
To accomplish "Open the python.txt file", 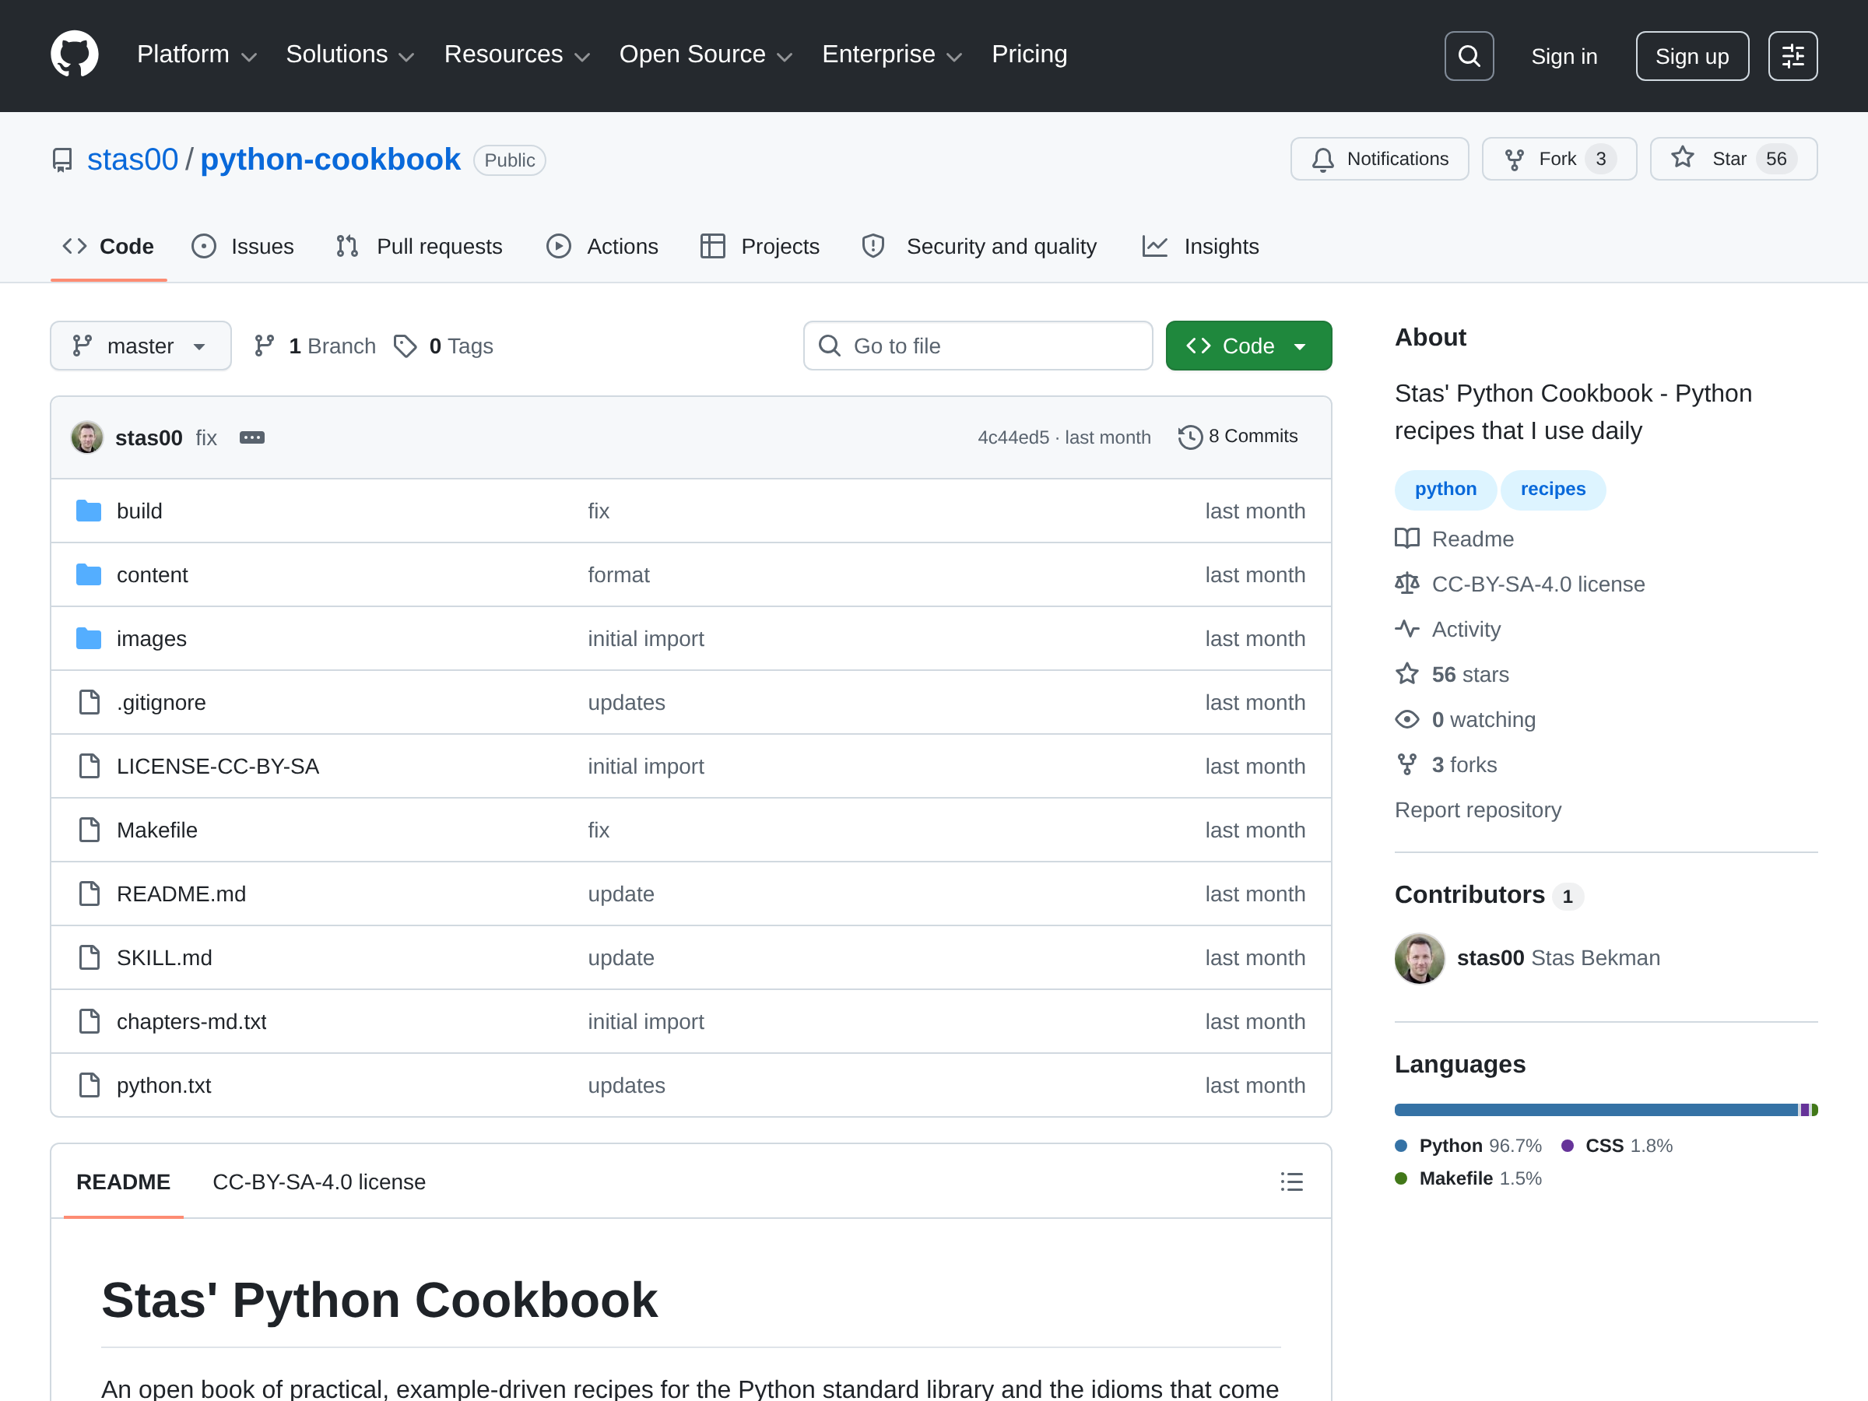I will (x=163, y=1085).
